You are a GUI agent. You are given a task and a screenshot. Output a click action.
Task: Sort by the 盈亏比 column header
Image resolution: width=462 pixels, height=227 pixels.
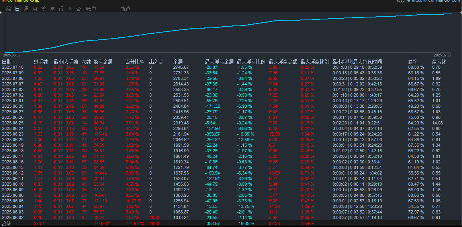point(439,62)
